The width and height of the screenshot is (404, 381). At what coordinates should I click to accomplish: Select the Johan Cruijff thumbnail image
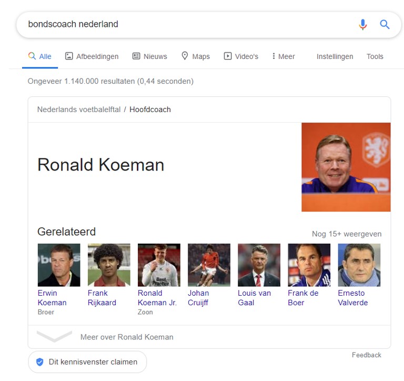209,265
